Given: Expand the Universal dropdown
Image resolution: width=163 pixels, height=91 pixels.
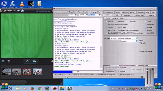Looking at the screenshot, I should [x=137, y=41].
